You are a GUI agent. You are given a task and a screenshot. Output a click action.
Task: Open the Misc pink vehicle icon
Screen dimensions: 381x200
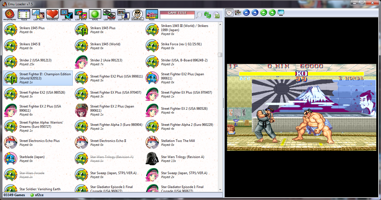(x=152, y=15)
